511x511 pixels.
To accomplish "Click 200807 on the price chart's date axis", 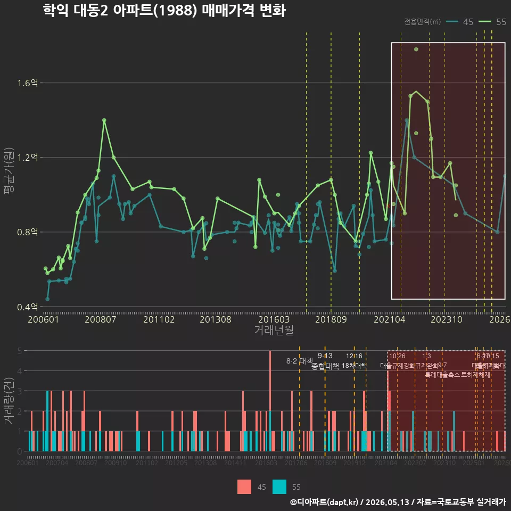I will pyautogui.click(x=101, y=319).
